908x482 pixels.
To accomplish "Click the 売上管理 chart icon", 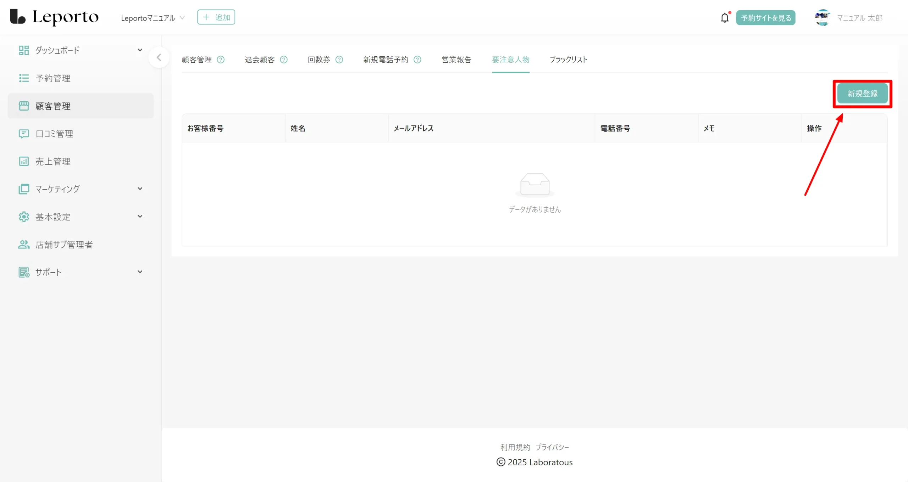I will tap(24, 162).
